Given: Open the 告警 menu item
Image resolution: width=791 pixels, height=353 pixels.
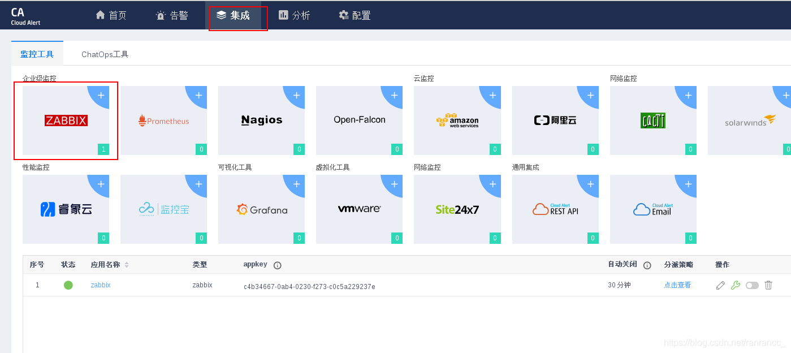Looking at the screenshot, I should click(x=172, y=15).
